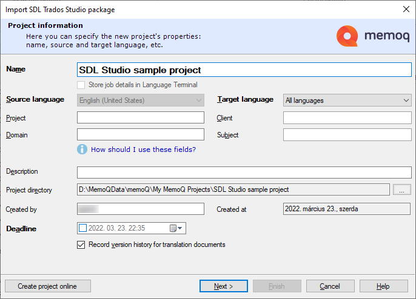Cancel the import wizard
This screenshot has height=299, width=416.
point(330,286)
